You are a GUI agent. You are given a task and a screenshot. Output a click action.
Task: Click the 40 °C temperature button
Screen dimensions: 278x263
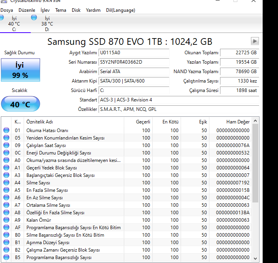(x=21, y=104)
